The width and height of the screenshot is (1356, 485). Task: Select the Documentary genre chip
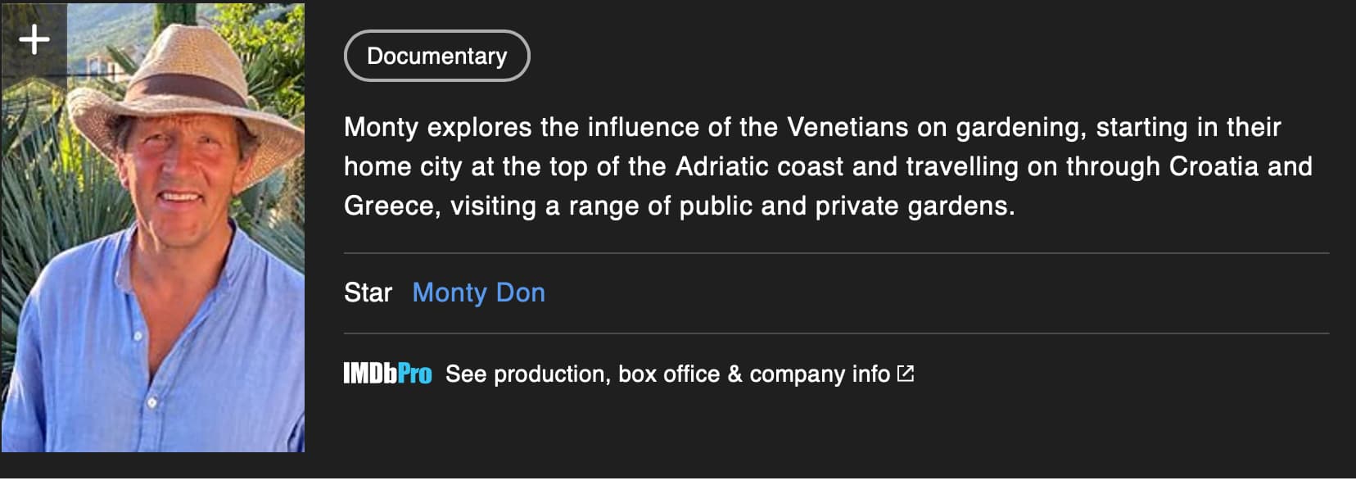coord(436,56)
